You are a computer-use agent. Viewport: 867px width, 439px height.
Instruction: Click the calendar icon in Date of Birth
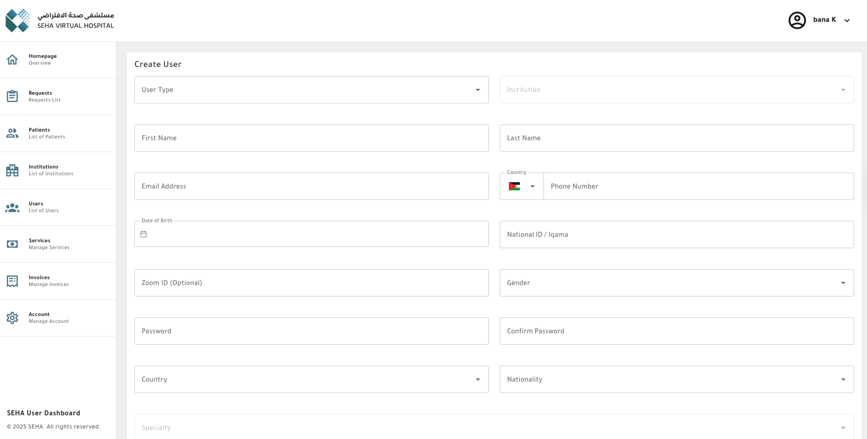pyautogui.click(x=144, y=234)
